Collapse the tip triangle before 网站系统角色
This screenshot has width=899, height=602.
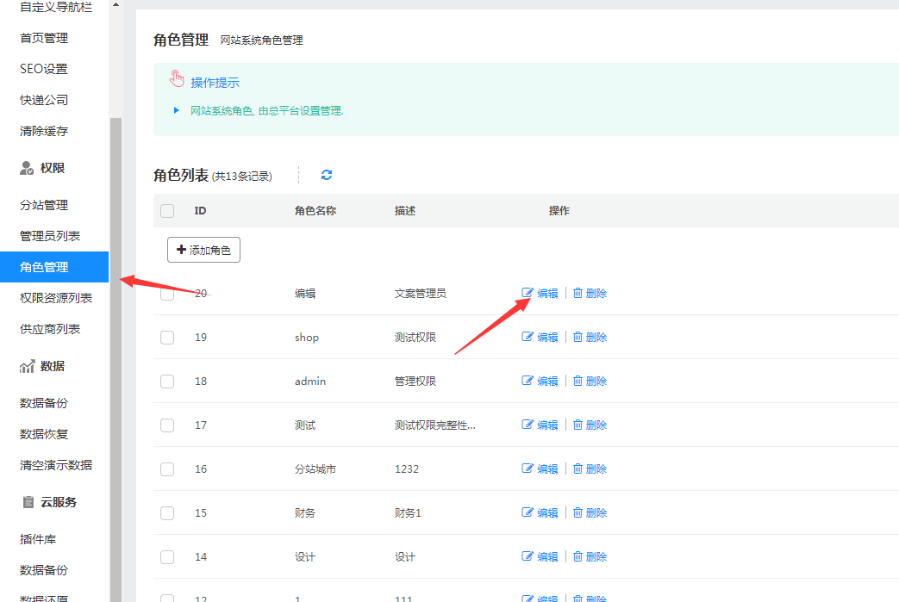pyautogui.click(x=176, y=110)
